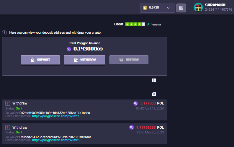Expand the 0.6730 currency balance dropdown

(x=158, y=8)
